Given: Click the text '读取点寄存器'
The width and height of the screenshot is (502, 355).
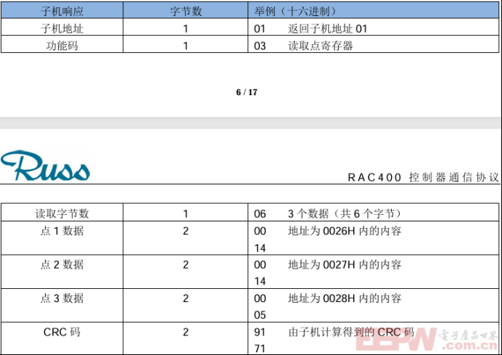Looking at the screenshot, I should tap(320, 46).
